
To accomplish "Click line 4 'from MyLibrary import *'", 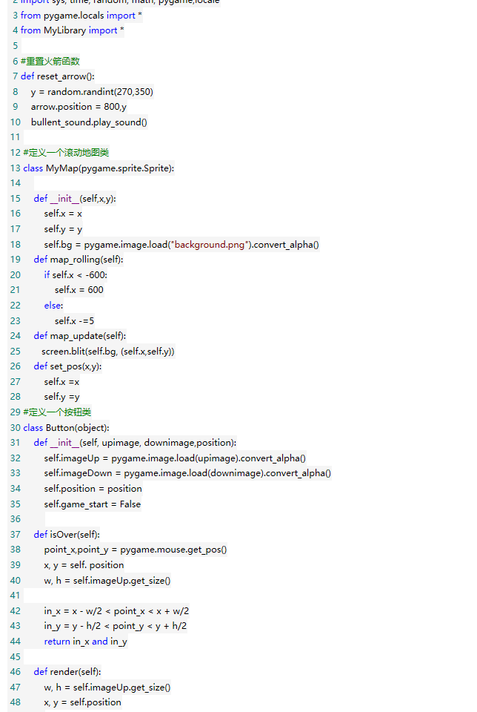I will coord(72,30).
